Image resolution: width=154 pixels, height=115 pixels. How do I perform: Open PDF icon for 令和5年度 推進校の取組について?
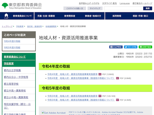click(x=117, y=100)
